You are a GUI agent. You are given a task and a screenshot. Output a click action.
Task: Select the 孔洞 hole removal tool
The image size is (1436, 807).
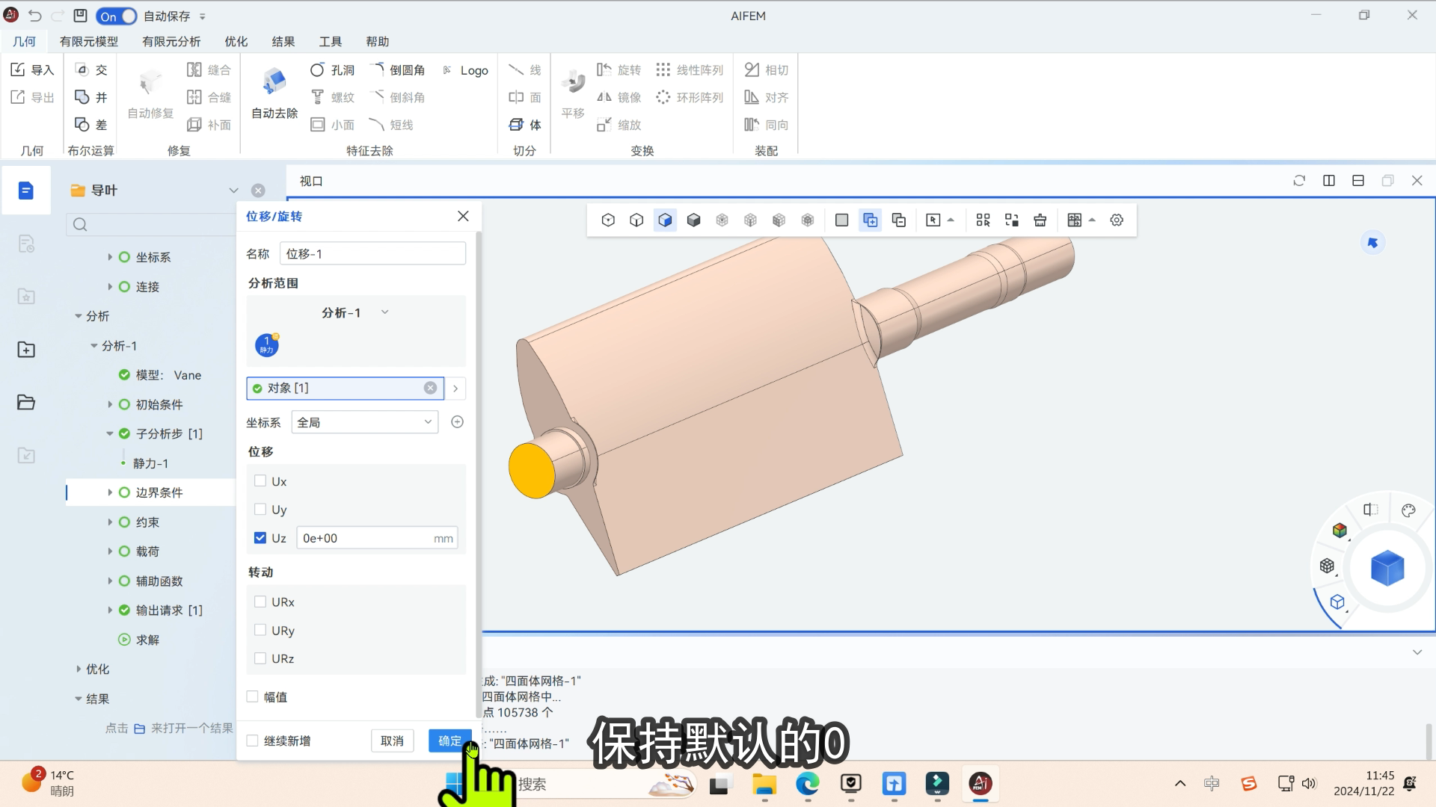point(332,69)
